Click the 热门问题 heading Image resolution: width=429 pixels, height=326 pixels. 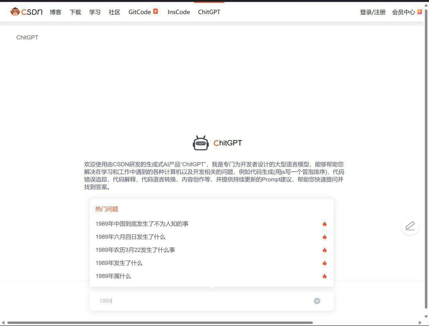pos(107,209)
